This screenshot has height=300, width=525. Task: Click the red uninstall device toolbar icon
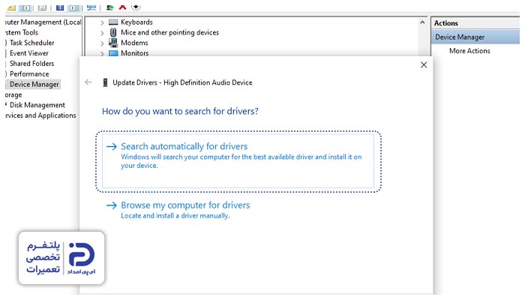tap(122, 7)
